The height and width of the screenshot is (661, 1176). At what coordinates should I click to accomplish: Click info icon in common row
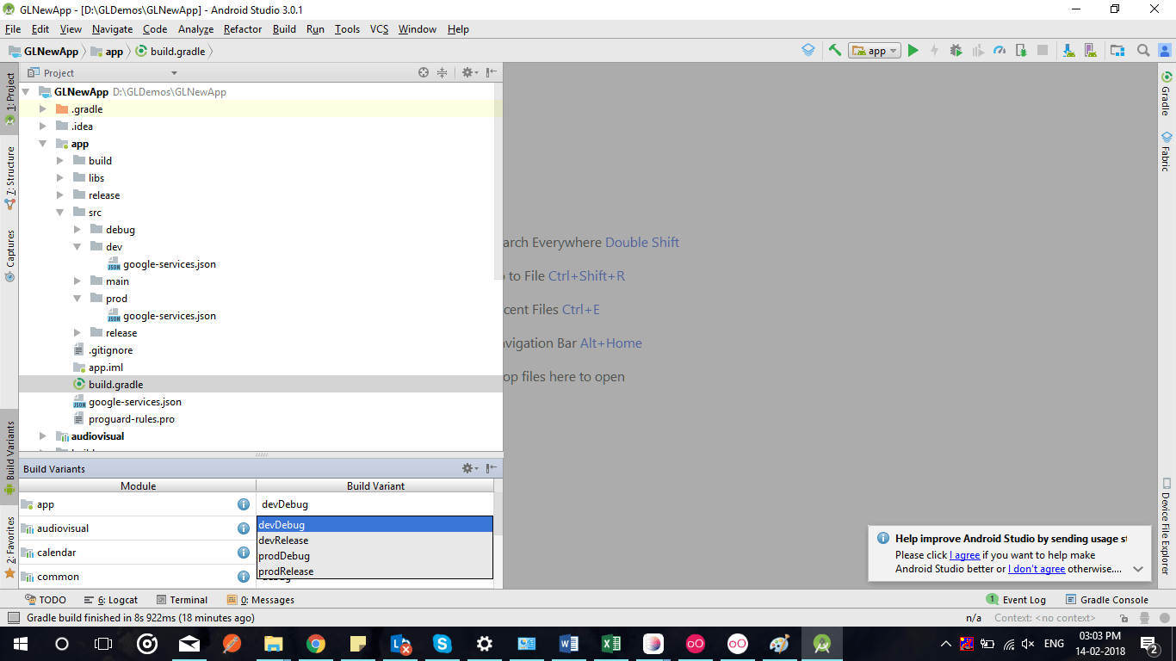[244, 577]
